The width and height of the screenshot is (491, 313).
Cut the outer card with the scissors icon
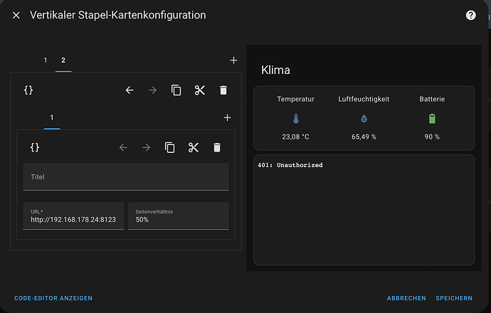pos(200,90)
